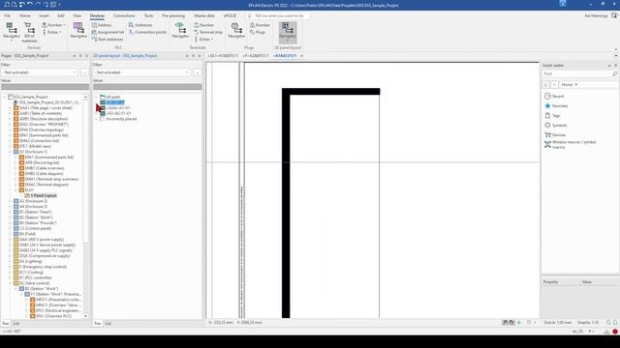Close the active drawing tab
This screenshot has height=348, width=620.
click(301, 56)
